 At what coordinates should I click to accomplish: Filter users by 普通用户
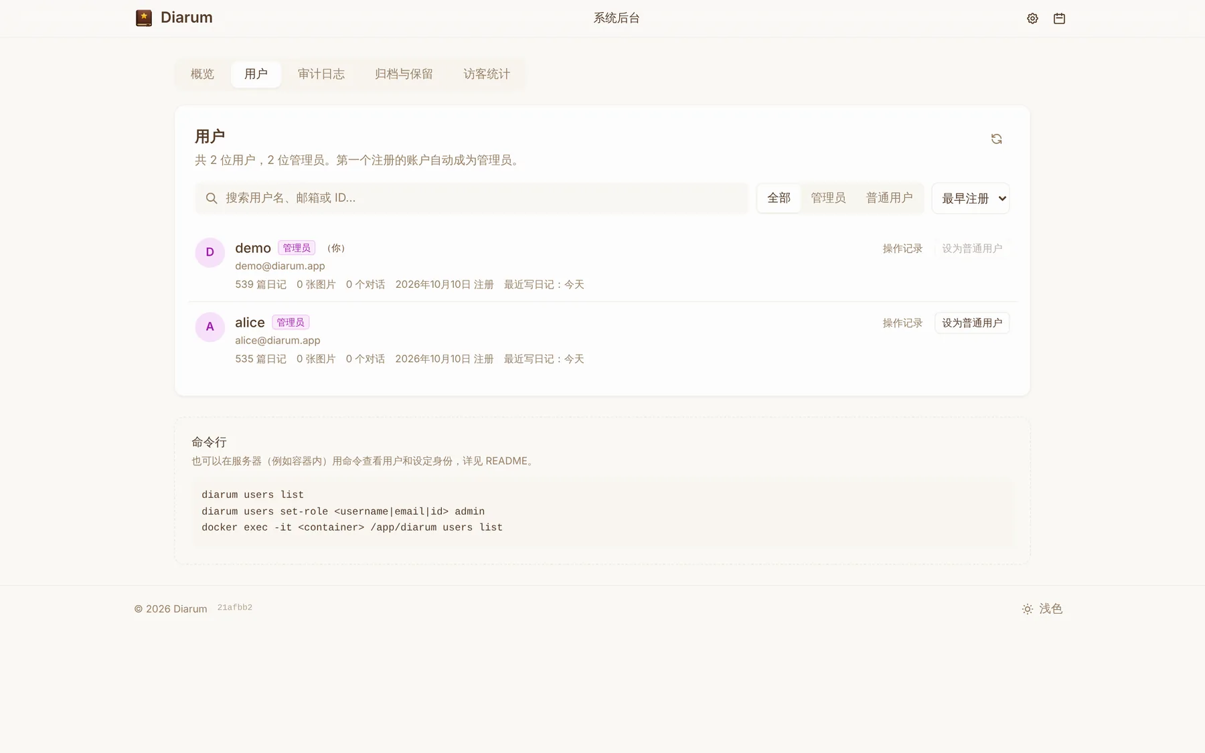point(889,198)
